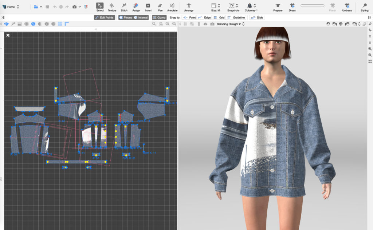Screen dimensions: 373x230
Task: Activate the Texture tool
Action: coord(112,6)
